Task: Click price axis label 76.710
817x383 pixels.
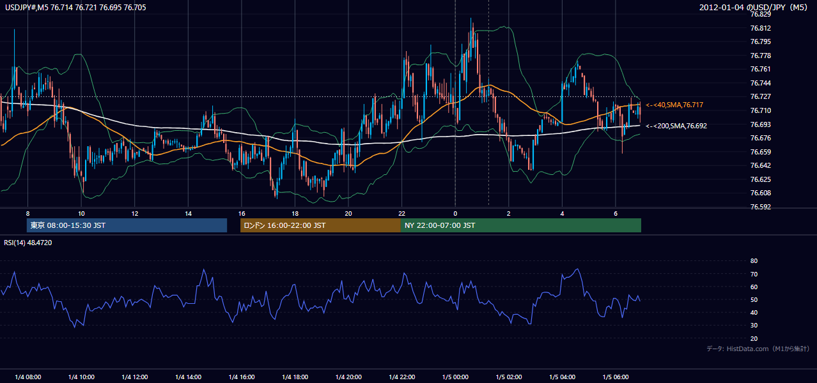Action: pos(761,110)
